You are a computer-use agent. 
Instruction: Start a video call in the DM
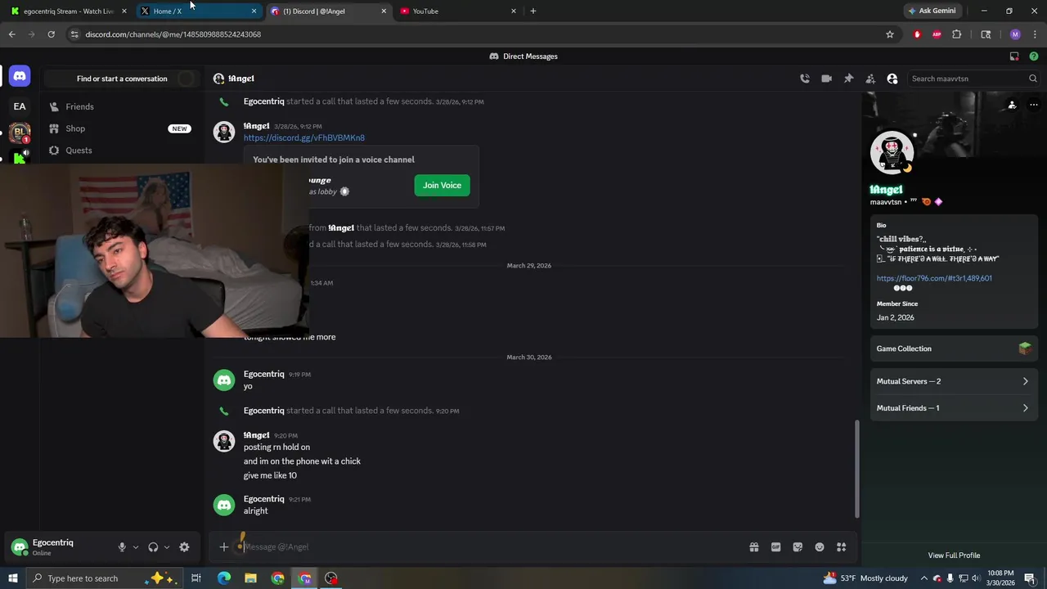(x=827, y=79)
